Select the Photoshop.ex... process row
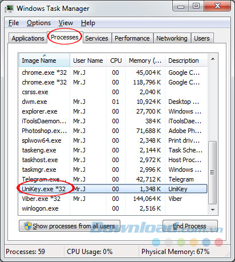This screenshot has height=262, width=235. pos(113,131)
